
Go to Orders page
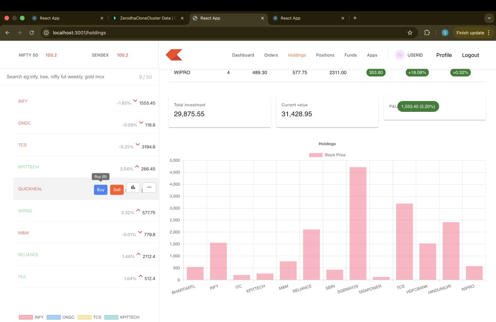271,55
